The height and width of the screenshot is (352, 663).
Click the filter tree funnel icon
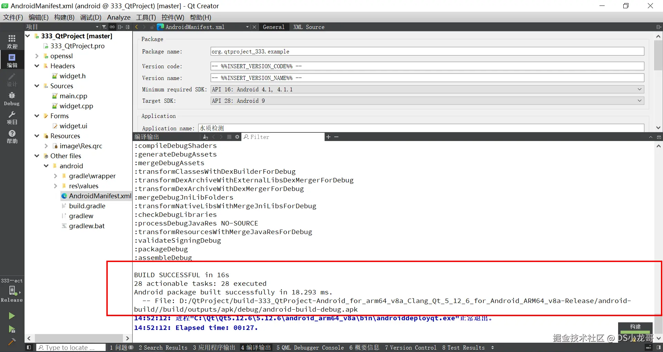(x=104, y=27)
